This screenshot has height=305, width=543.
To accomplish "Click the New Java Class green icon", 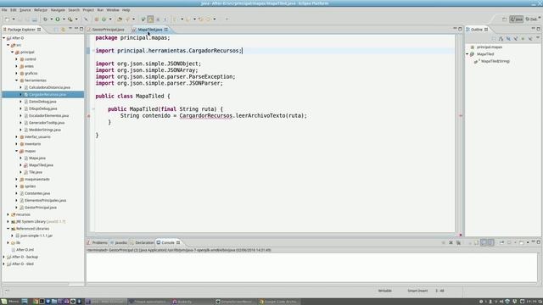I will click(104, 19).
